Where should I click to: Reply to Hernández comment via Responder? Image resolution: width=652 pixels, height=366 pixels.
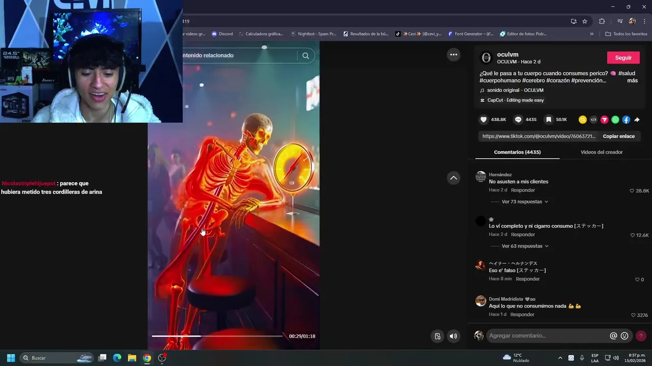[523, 190]
